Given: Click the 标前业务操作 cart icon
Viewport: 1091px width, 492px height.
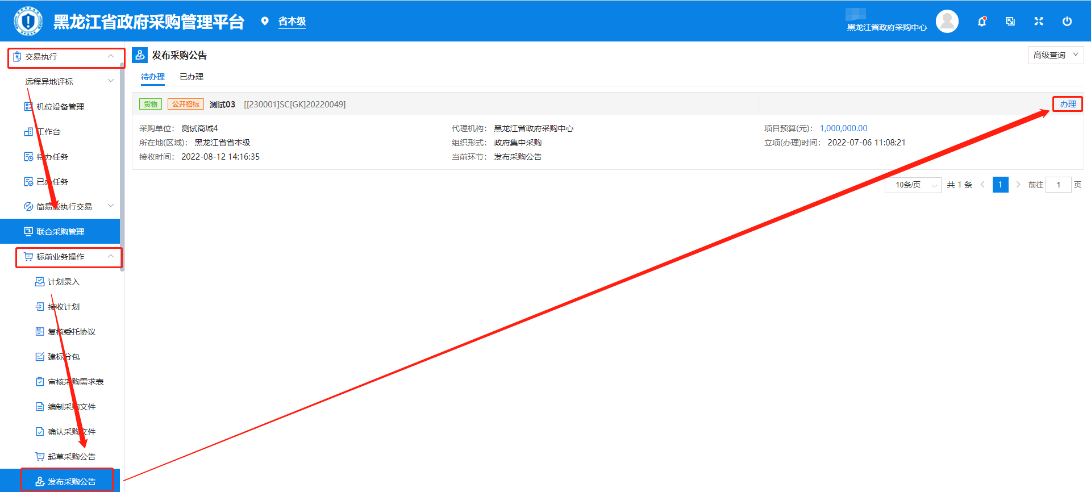Looking at the screenshot, I should 28,257.
